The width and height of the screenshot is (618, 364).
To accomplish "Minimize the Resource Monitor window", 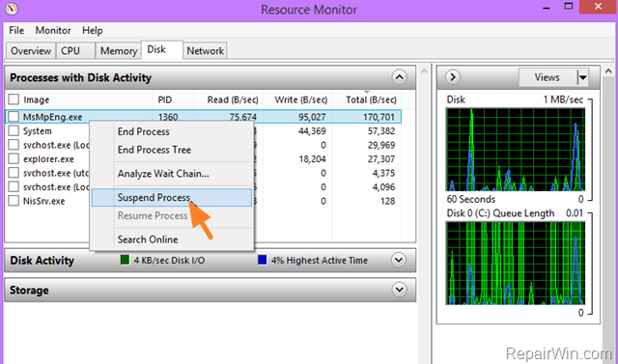I will 547,7.
